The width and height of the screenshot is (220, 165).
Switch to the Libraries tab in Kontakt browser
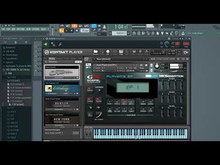52,59
